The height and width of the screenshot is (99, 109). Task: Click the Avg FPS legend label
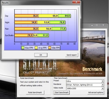[42, 48]
